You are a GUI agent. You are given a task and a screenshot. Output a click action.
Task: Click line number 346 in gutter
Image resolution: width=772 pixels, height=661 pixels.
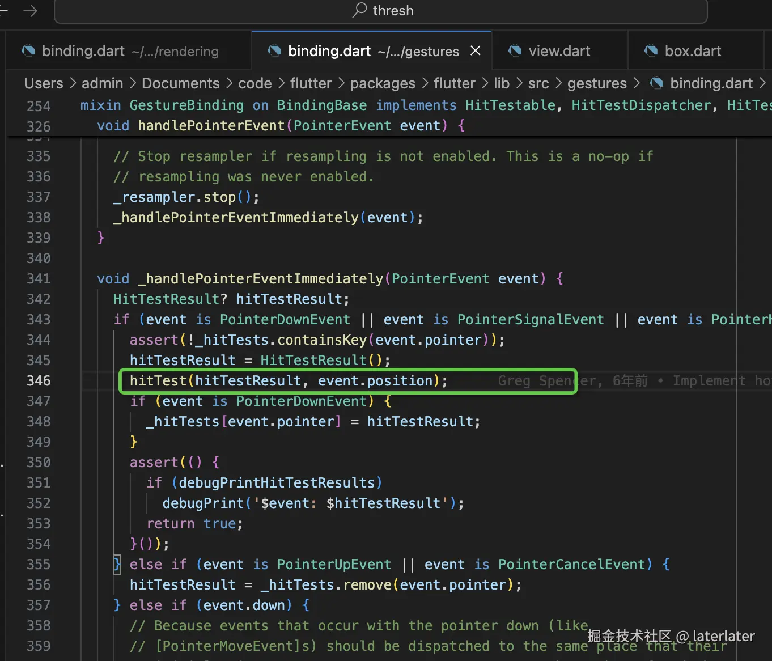(39, 380)
